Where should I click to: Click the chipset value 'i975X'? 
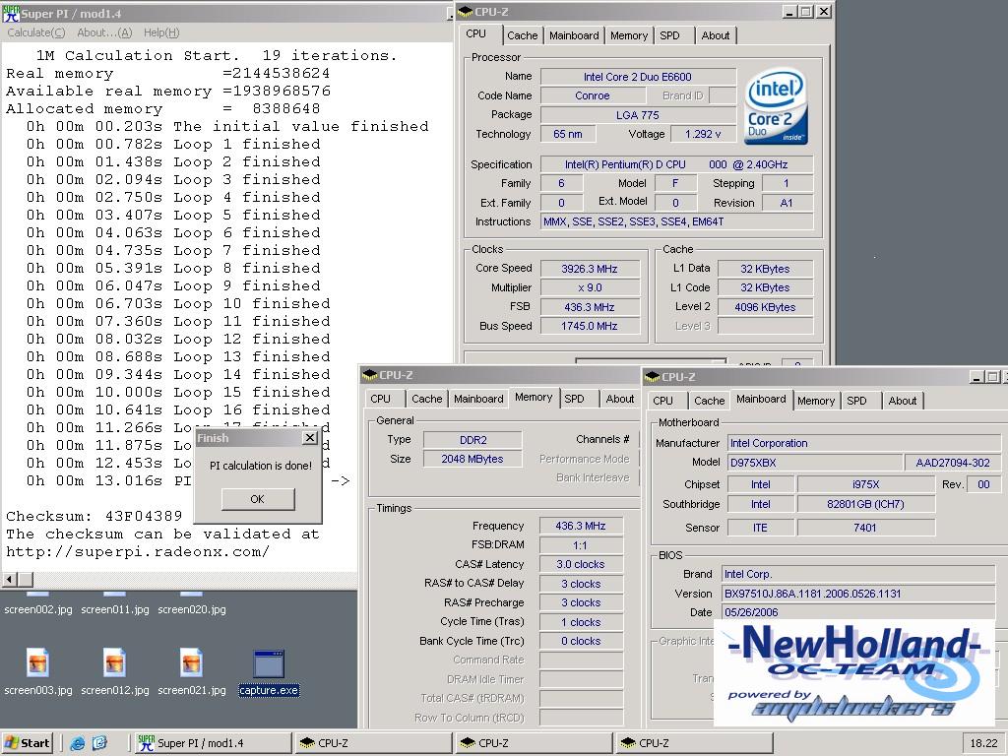pyautogui.click(x=865, y=484)
